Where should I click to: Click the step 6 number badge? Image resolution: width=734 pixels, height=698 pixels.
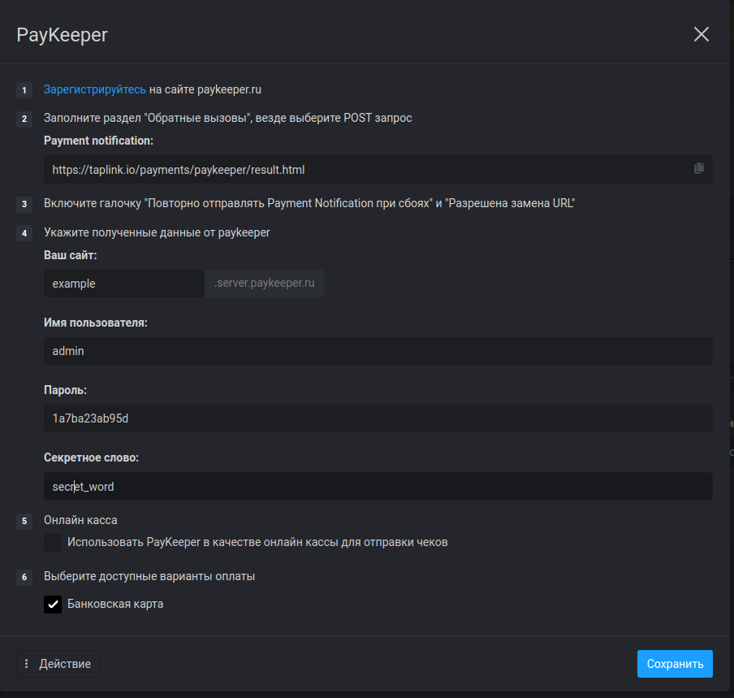[24, 577]
